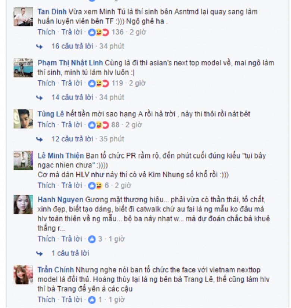
Task: Like Tan Dinh's comment with Thích
Action: click(x=47, y=32)
